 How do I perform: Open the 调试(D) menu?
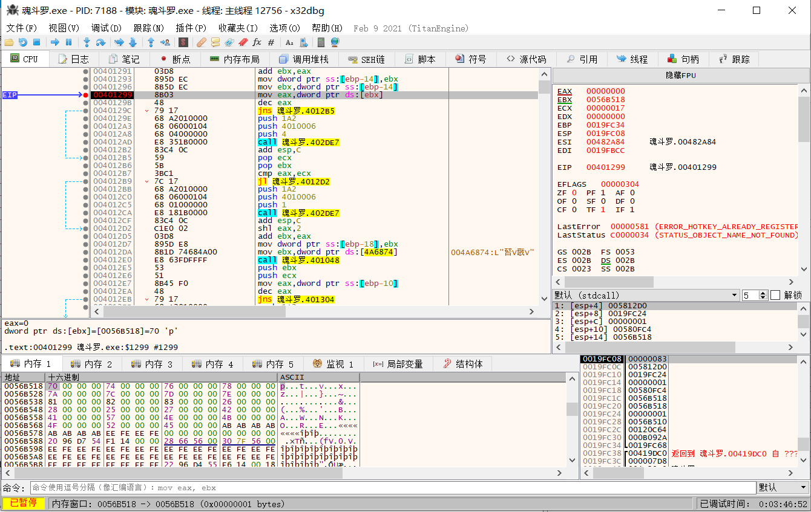[x=106, y=28]
